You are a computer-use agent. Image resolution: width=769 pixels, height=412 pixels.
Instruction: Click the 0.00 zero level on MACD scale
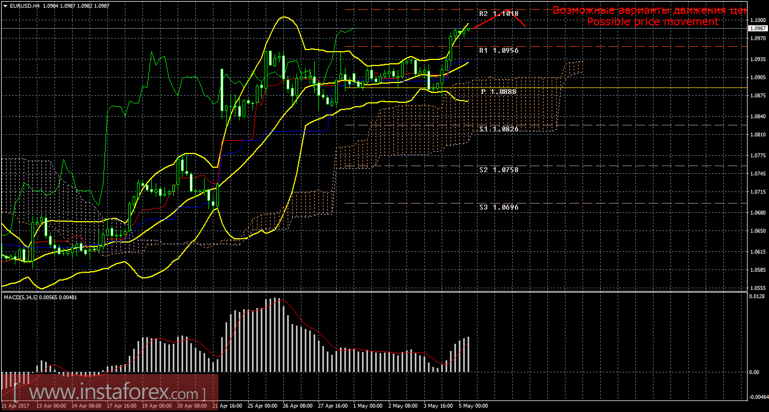point(755,372)
